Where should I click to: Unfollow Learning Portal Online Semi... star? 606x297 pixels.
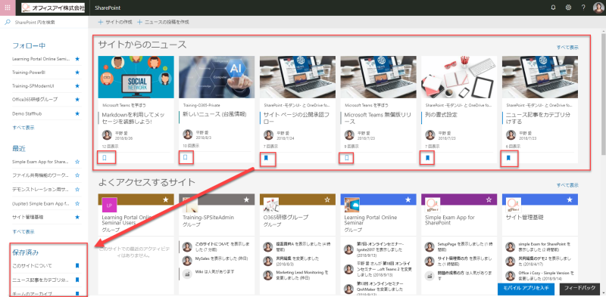[77, 59]
